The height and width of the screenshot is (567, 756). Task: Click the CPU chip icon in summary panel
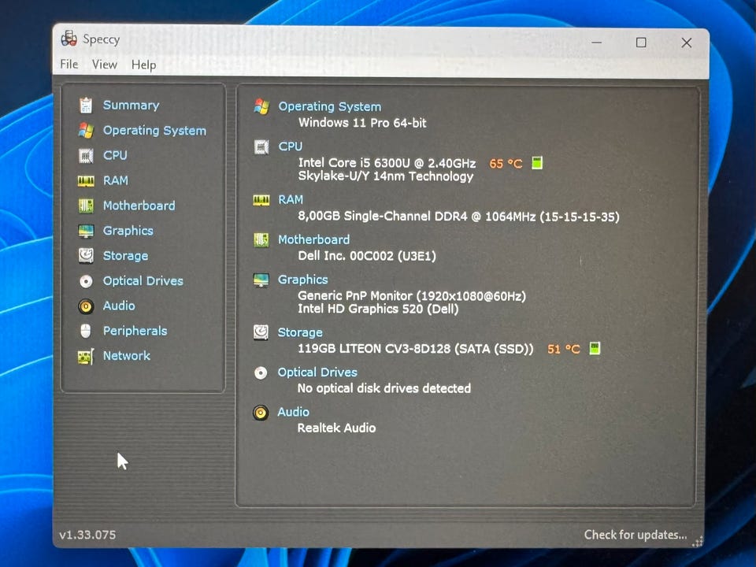(261, 146)
